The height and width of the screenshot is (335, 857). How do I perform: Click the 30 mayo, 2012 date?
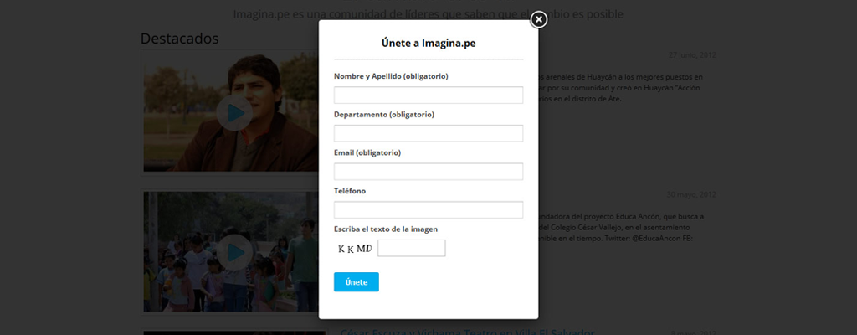click(691, 194)
